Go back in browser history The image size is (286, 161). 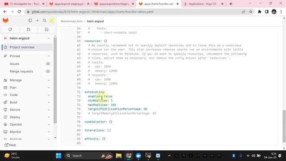[x=5, y=12]
